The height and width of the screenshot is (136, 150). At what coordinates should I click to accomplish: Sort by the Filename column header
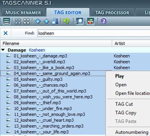pos(56,44)
